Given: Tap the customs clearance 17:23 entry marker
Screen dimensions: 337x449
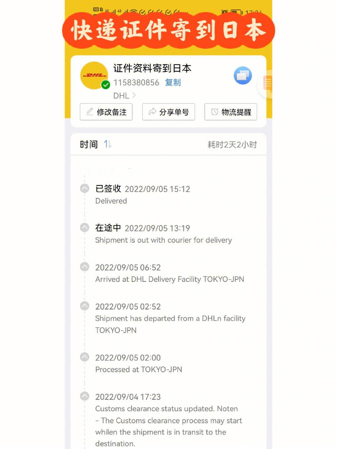Looking at the screenshot, I should [x=85, y=396].
